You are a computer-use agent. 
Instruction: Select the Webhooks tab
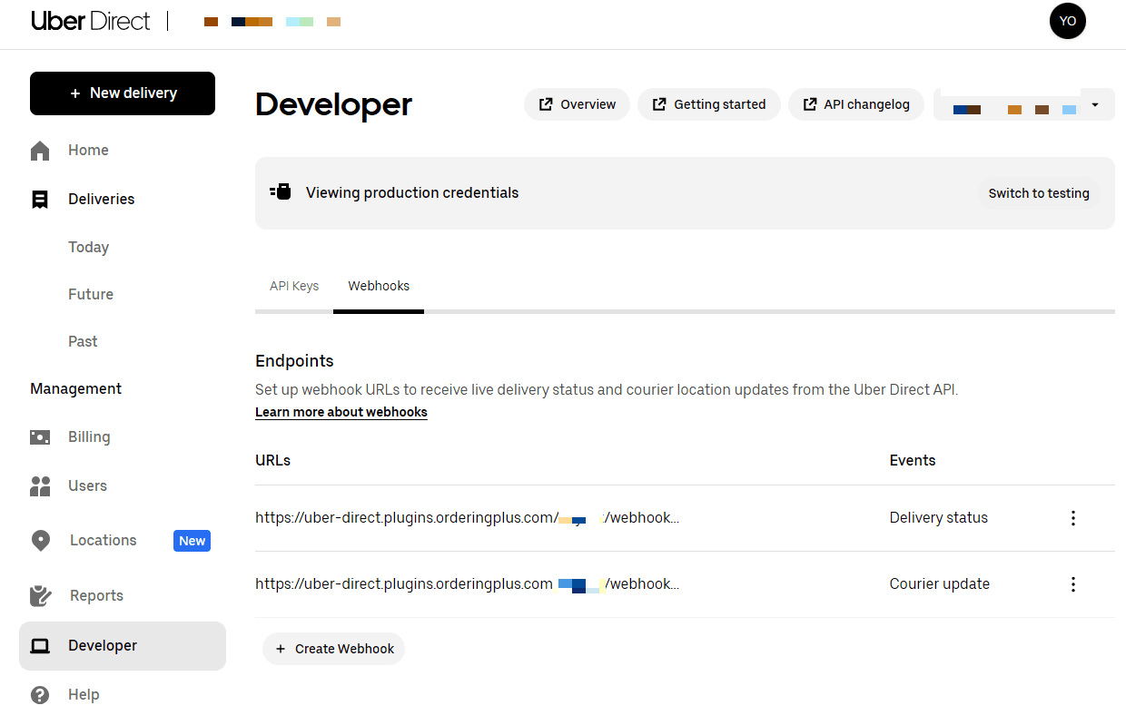pyautogui.click(x=379, y=286)
